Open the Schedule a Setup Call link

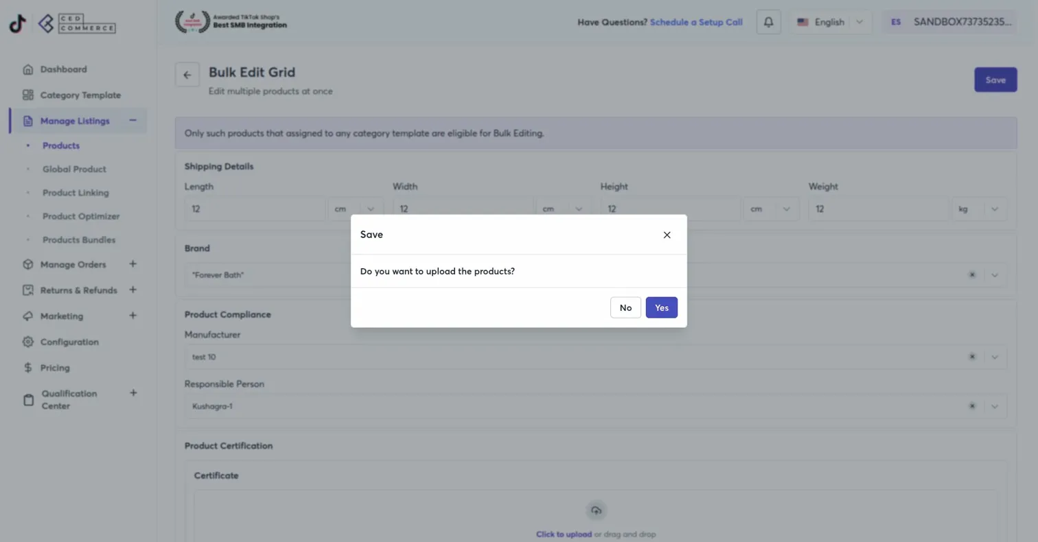pos(695,22)
